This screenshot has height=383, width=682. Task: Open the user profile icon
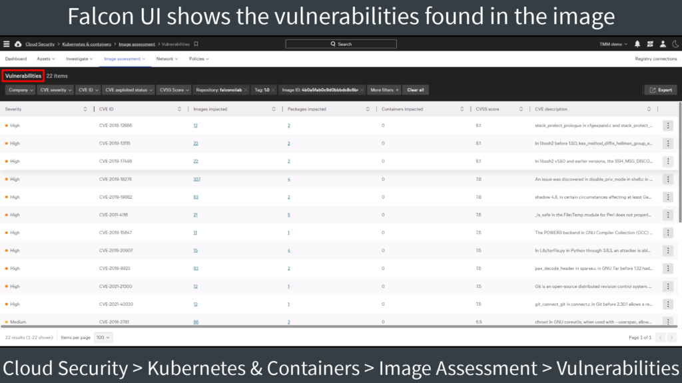pos(663,44)
